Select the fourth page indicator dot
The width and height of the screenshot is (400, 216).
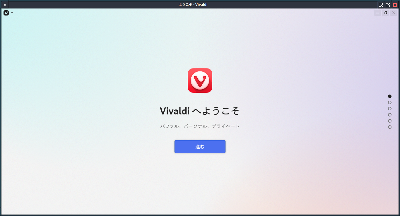point(390,115)
